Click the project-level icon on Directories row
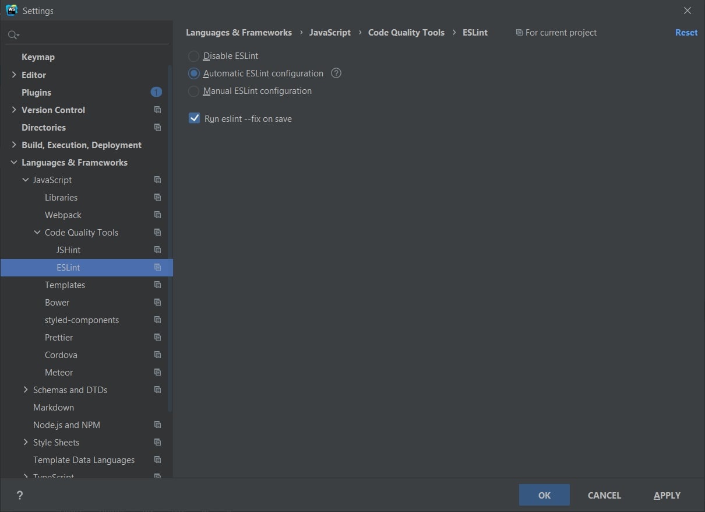The height and width of the screenshot is (512, 705). pyautogui.click(x=157, y=127)
